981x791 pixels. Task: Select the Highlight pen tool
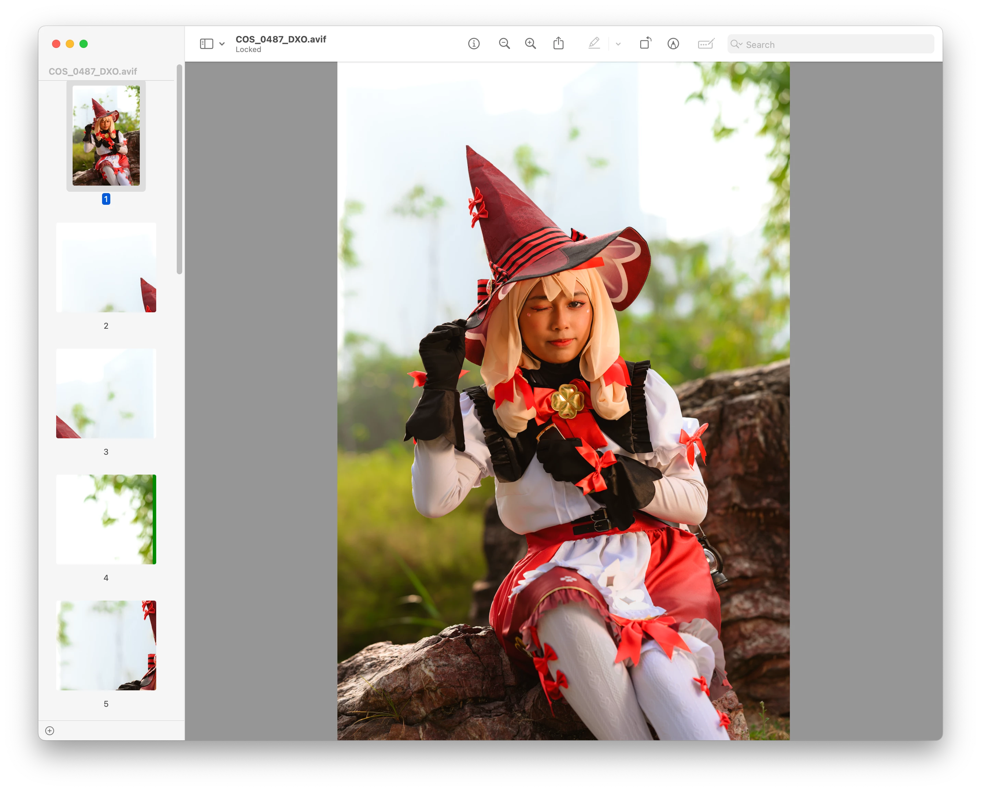tap(594, 44)
